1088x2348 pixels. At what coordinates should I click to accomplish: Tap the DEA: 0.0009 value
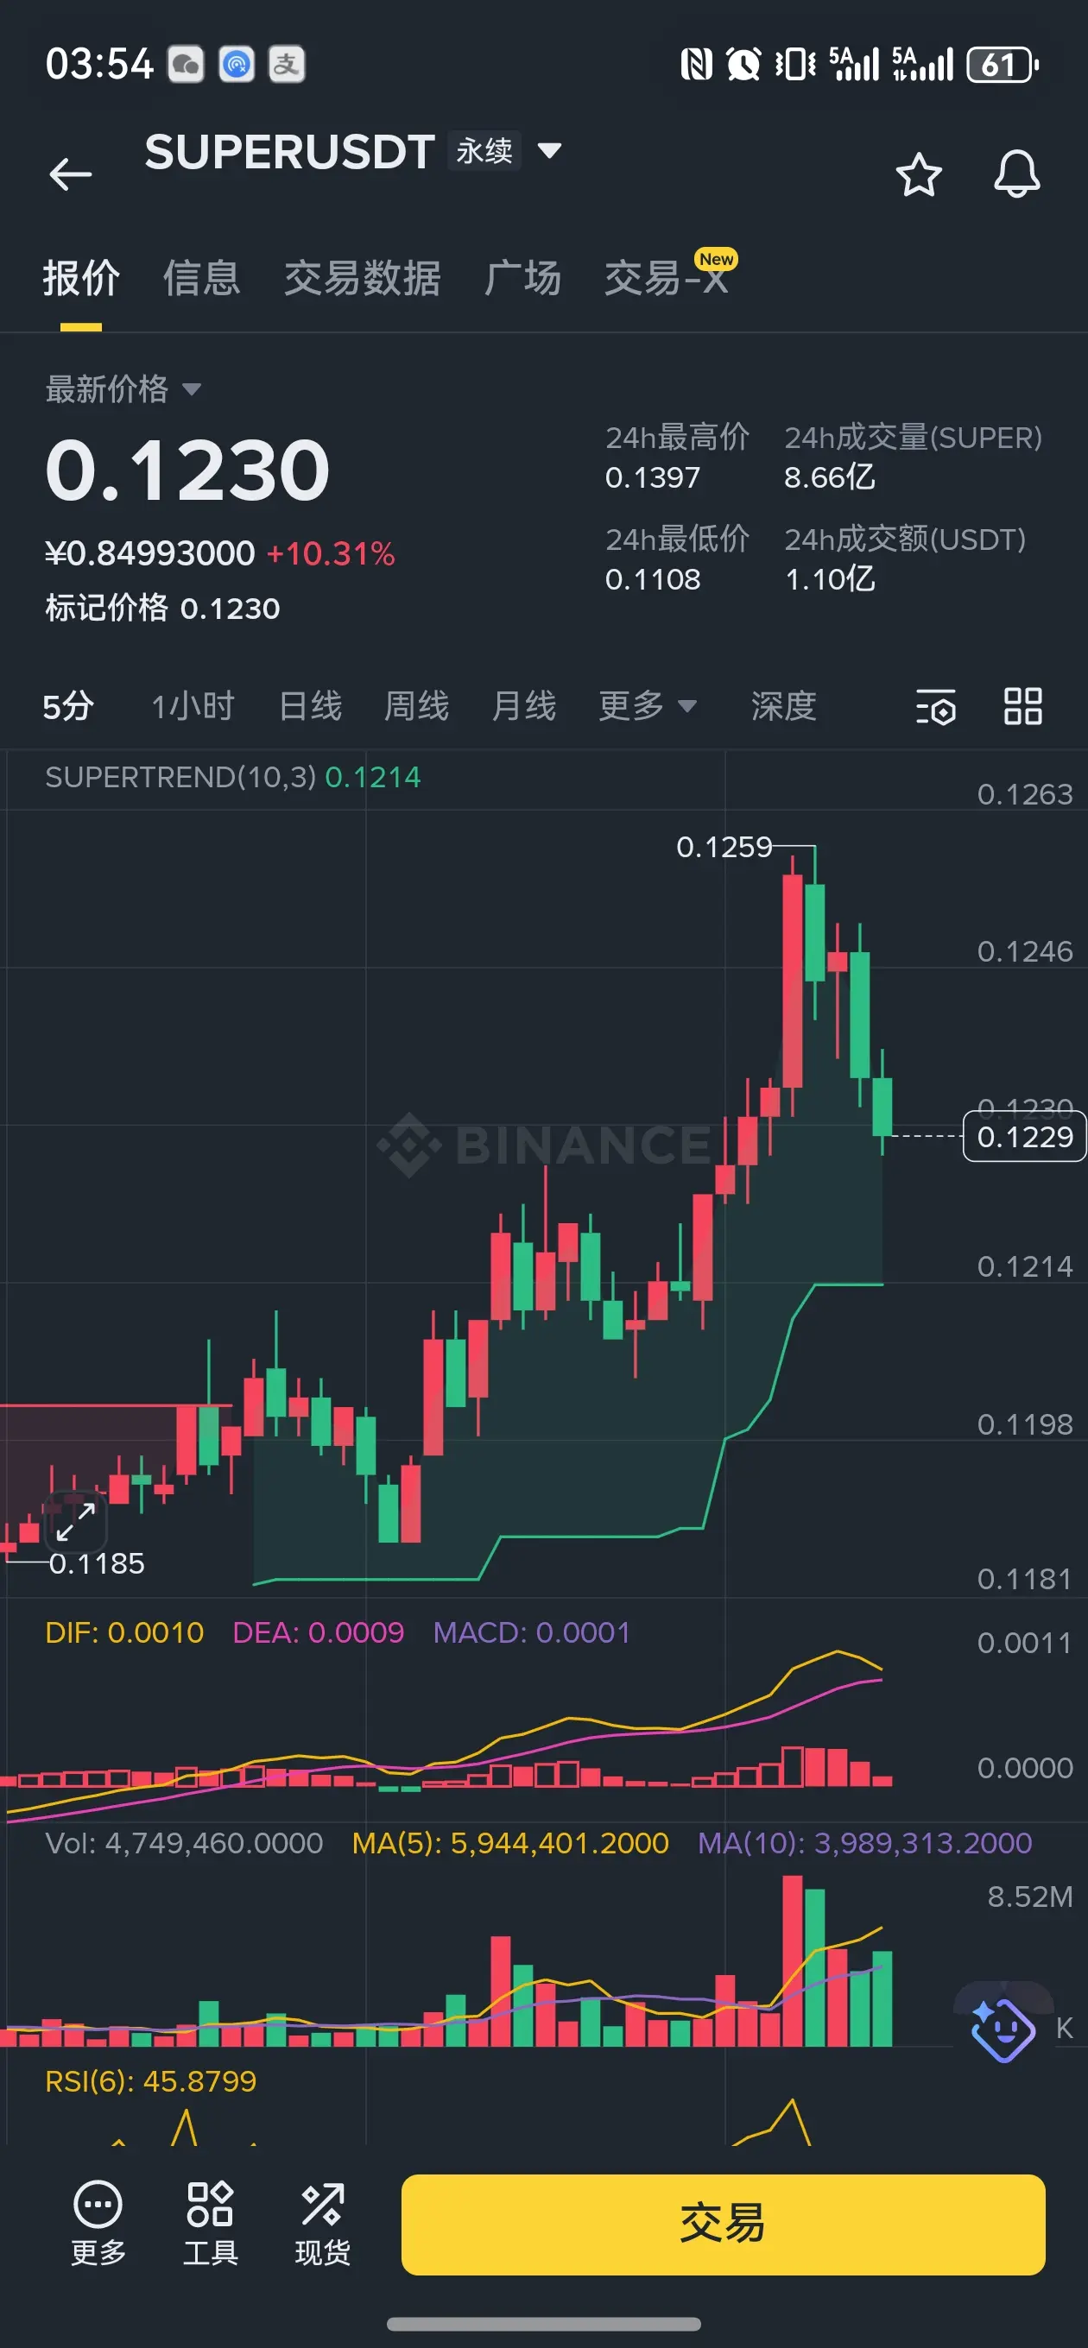coord(319,1632)
